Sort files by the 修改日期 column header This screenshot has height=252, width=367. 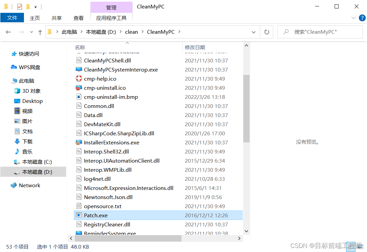[x=195, y=48]
